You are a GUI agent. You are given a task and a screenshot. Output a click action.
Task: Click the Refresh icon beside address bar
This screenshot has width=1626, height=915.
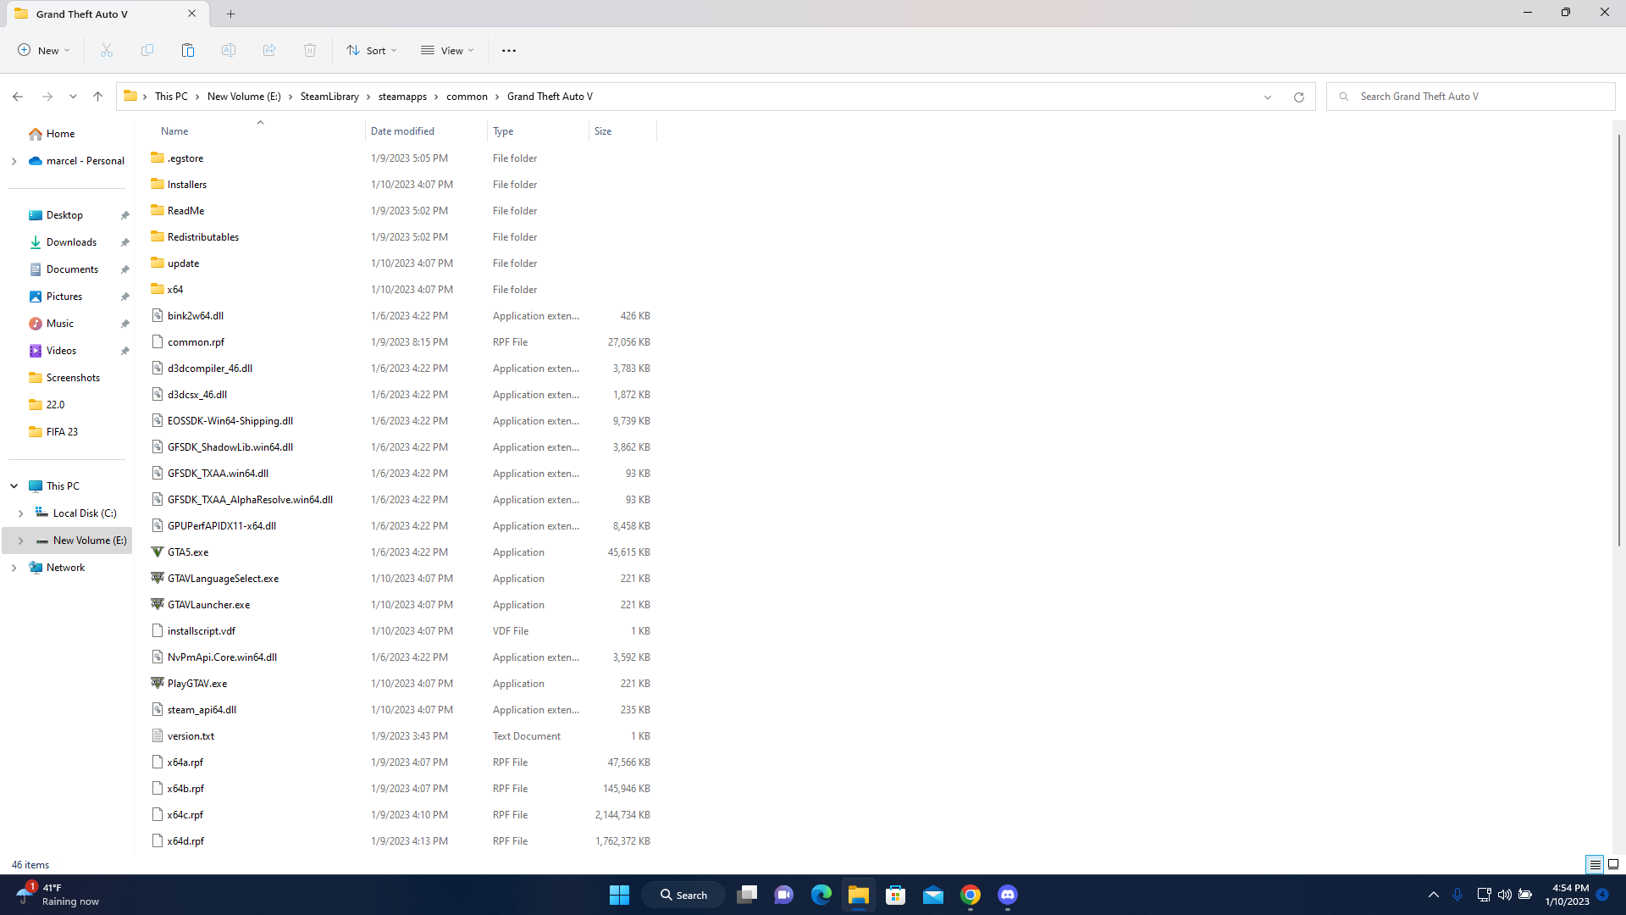(x=1298, y=97)
